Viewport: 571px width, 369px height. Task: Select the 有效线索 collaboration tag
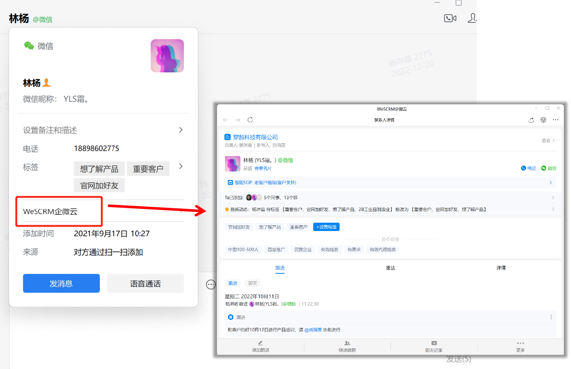pos(329,250)
